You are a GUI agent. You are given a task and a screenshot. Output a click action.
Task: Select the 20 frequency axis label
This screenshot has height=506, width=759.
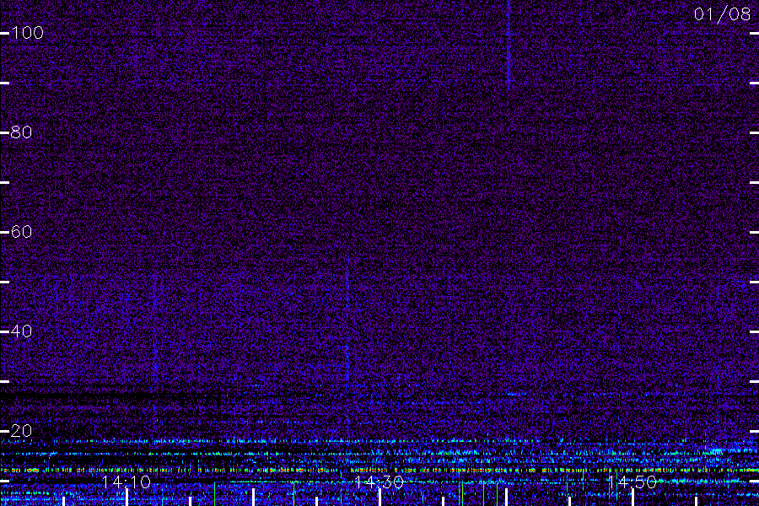click(x=21, y=430)
